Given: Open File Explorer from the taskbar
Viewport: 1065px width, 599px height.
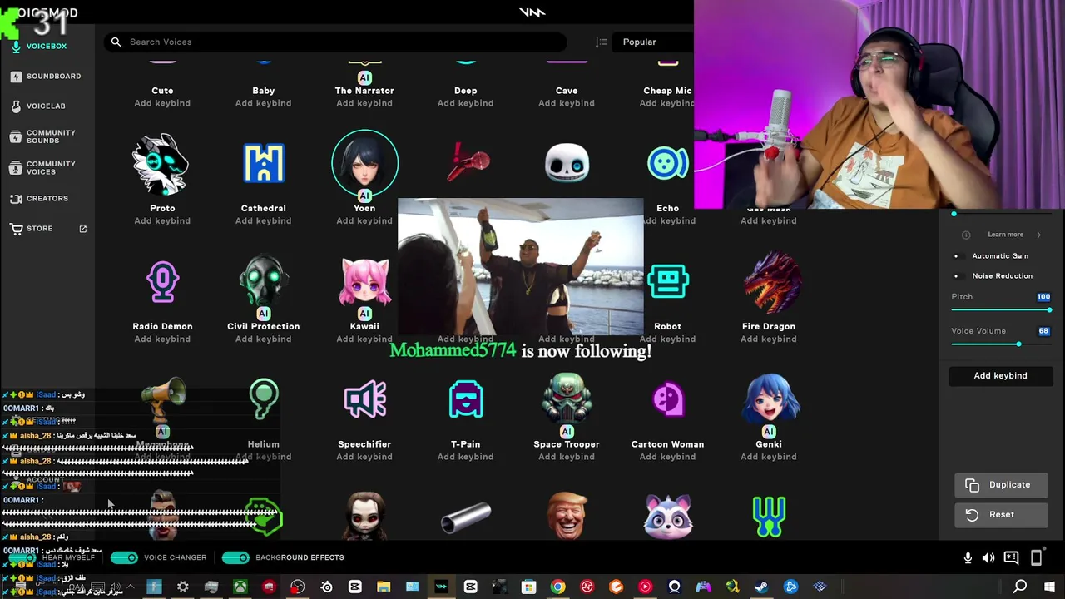Looking at the screenshot, I should 384,587.
